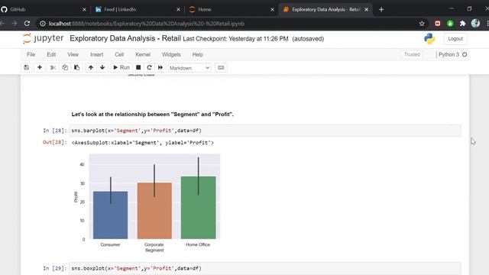The height and width of the screenshot is (275, 489).
Task: Click the Out[28] AxesSubplot output text
Action: (x=143, y=143)
